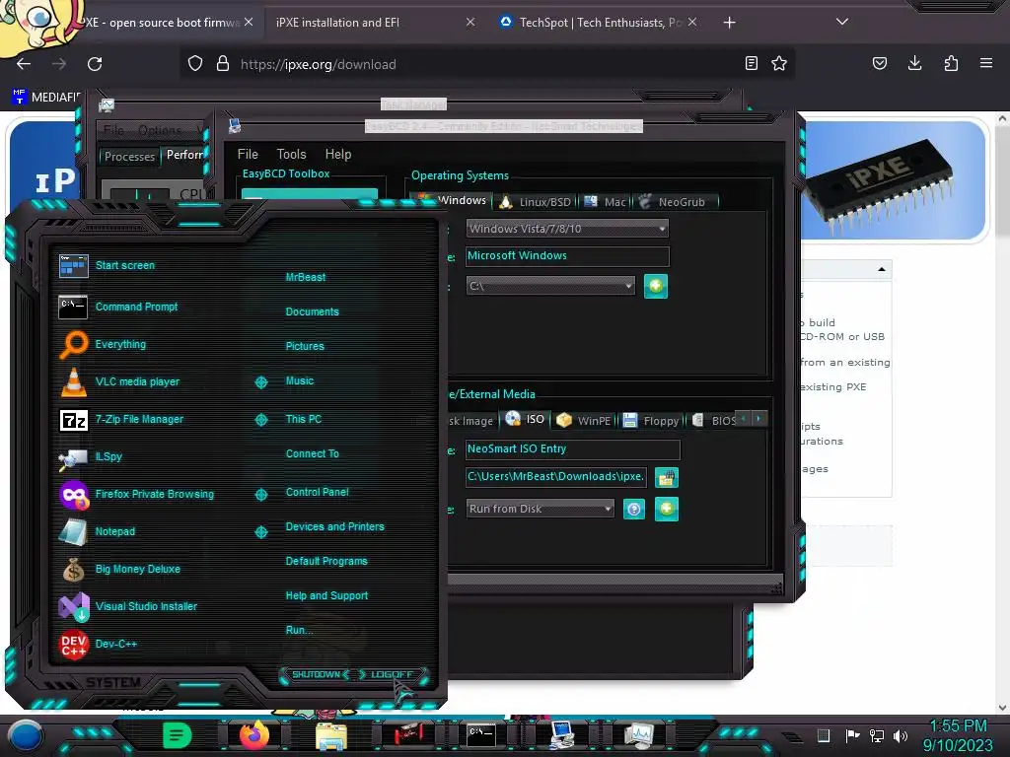Open MrBeast user folder link
The image size is (1010, 757).
point(306,277)
